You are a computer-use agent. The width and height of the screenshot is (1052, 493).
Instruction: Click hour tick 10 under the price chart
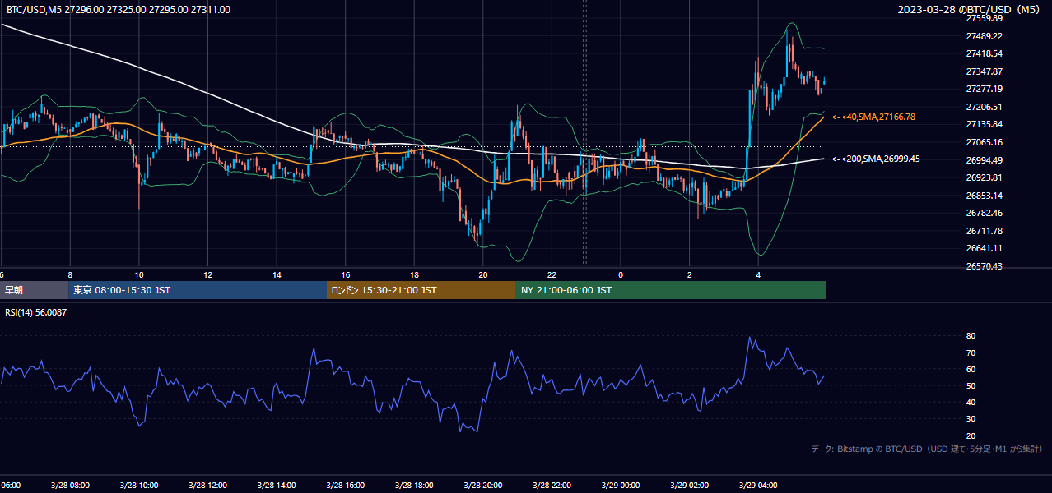(x=139, y=274)
